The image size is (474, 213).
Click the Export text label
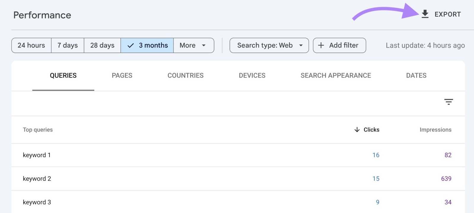click(x=447, y=14)
